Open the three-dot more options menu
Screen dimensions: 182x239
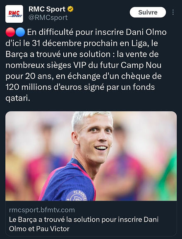(x=173, y=12)
